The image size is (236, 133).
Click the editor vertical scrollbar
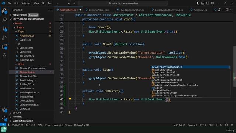(x=235, y=66)
